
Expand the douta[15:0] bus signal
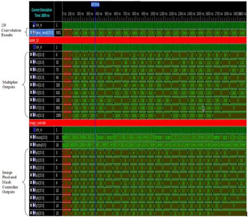tap(31, 137)
